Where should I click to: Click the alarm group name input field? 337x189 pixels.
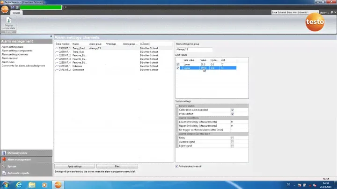click(194, 49)
